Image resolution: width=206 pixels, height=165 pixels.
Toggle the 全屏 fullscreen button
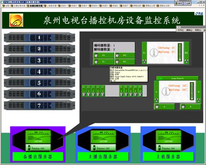(187, 3)
